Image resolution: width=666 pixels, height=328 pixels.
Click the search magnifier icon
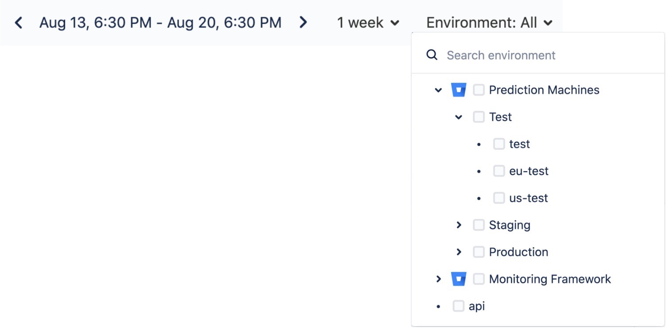(x=432, y=55)
